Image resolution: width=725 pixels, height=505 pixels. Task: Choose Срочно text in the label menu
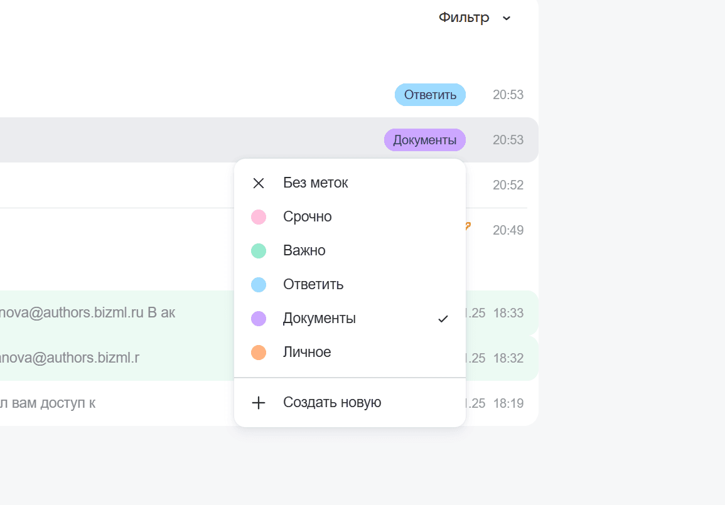pyautogui.click(x=307, y=217)
